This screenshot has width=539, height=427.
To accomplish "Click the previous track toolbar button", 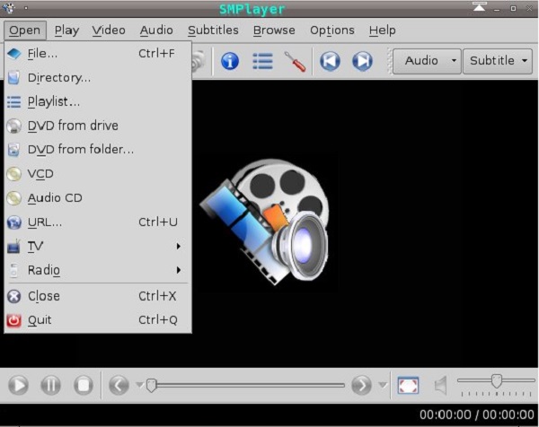I will pos(330,61).
